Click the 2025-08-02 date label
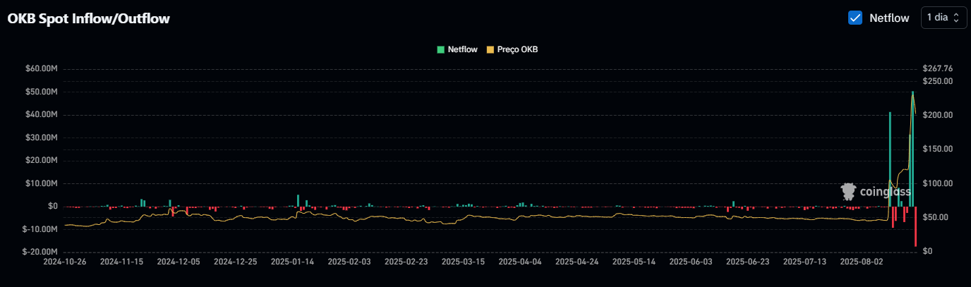Viewport: 971px width, 287px height. (x=862, y=262)
